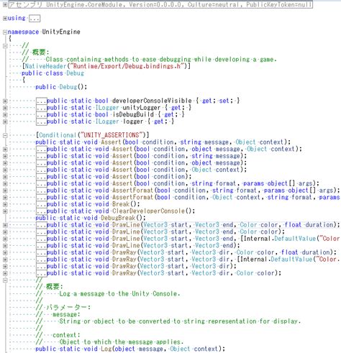The image size is (341, 353).
Task: Expand Assert with object message and context
Action: click(5, 150)
